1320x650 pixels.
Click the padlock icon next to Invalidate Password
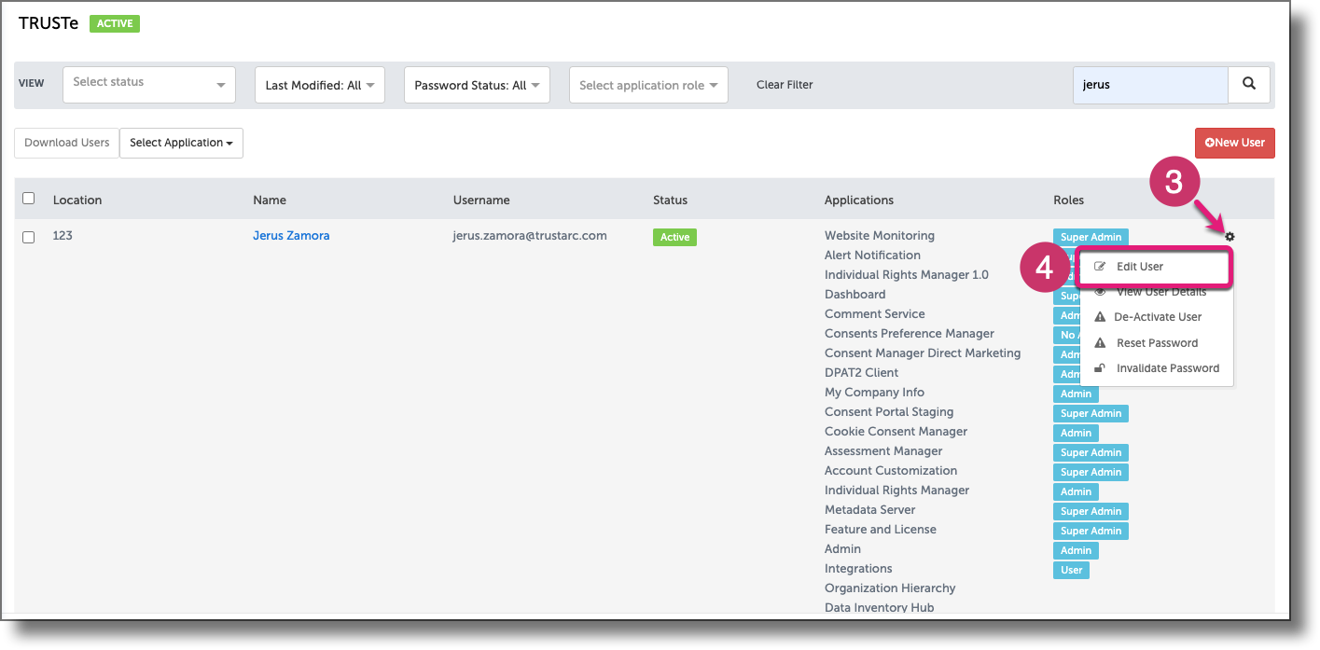pos(1101,367)
